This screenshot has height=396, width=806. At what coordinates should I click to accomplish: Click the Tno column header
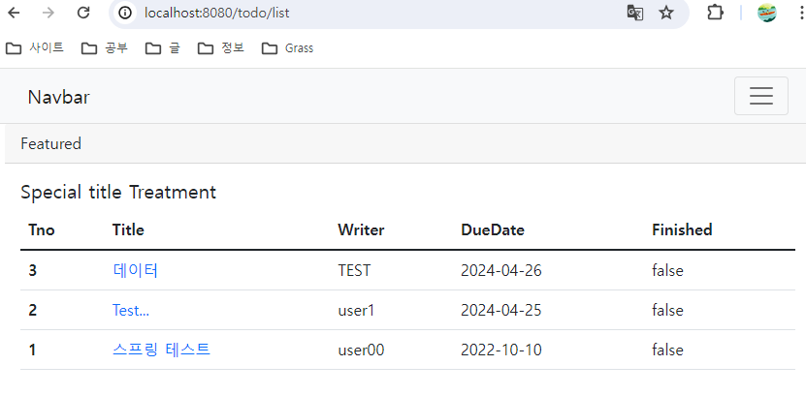pos(42,229)
